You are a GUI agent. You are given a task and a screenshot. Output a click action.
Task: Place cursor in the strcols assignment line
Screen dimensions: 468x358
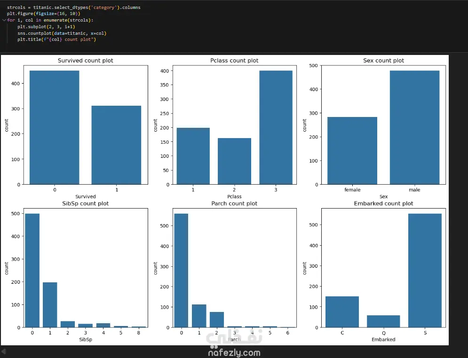74,8
